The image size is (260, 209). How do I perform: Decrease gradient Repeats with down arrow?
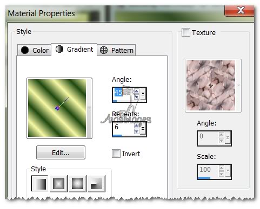pyautogui.click(x=137, y=131)
